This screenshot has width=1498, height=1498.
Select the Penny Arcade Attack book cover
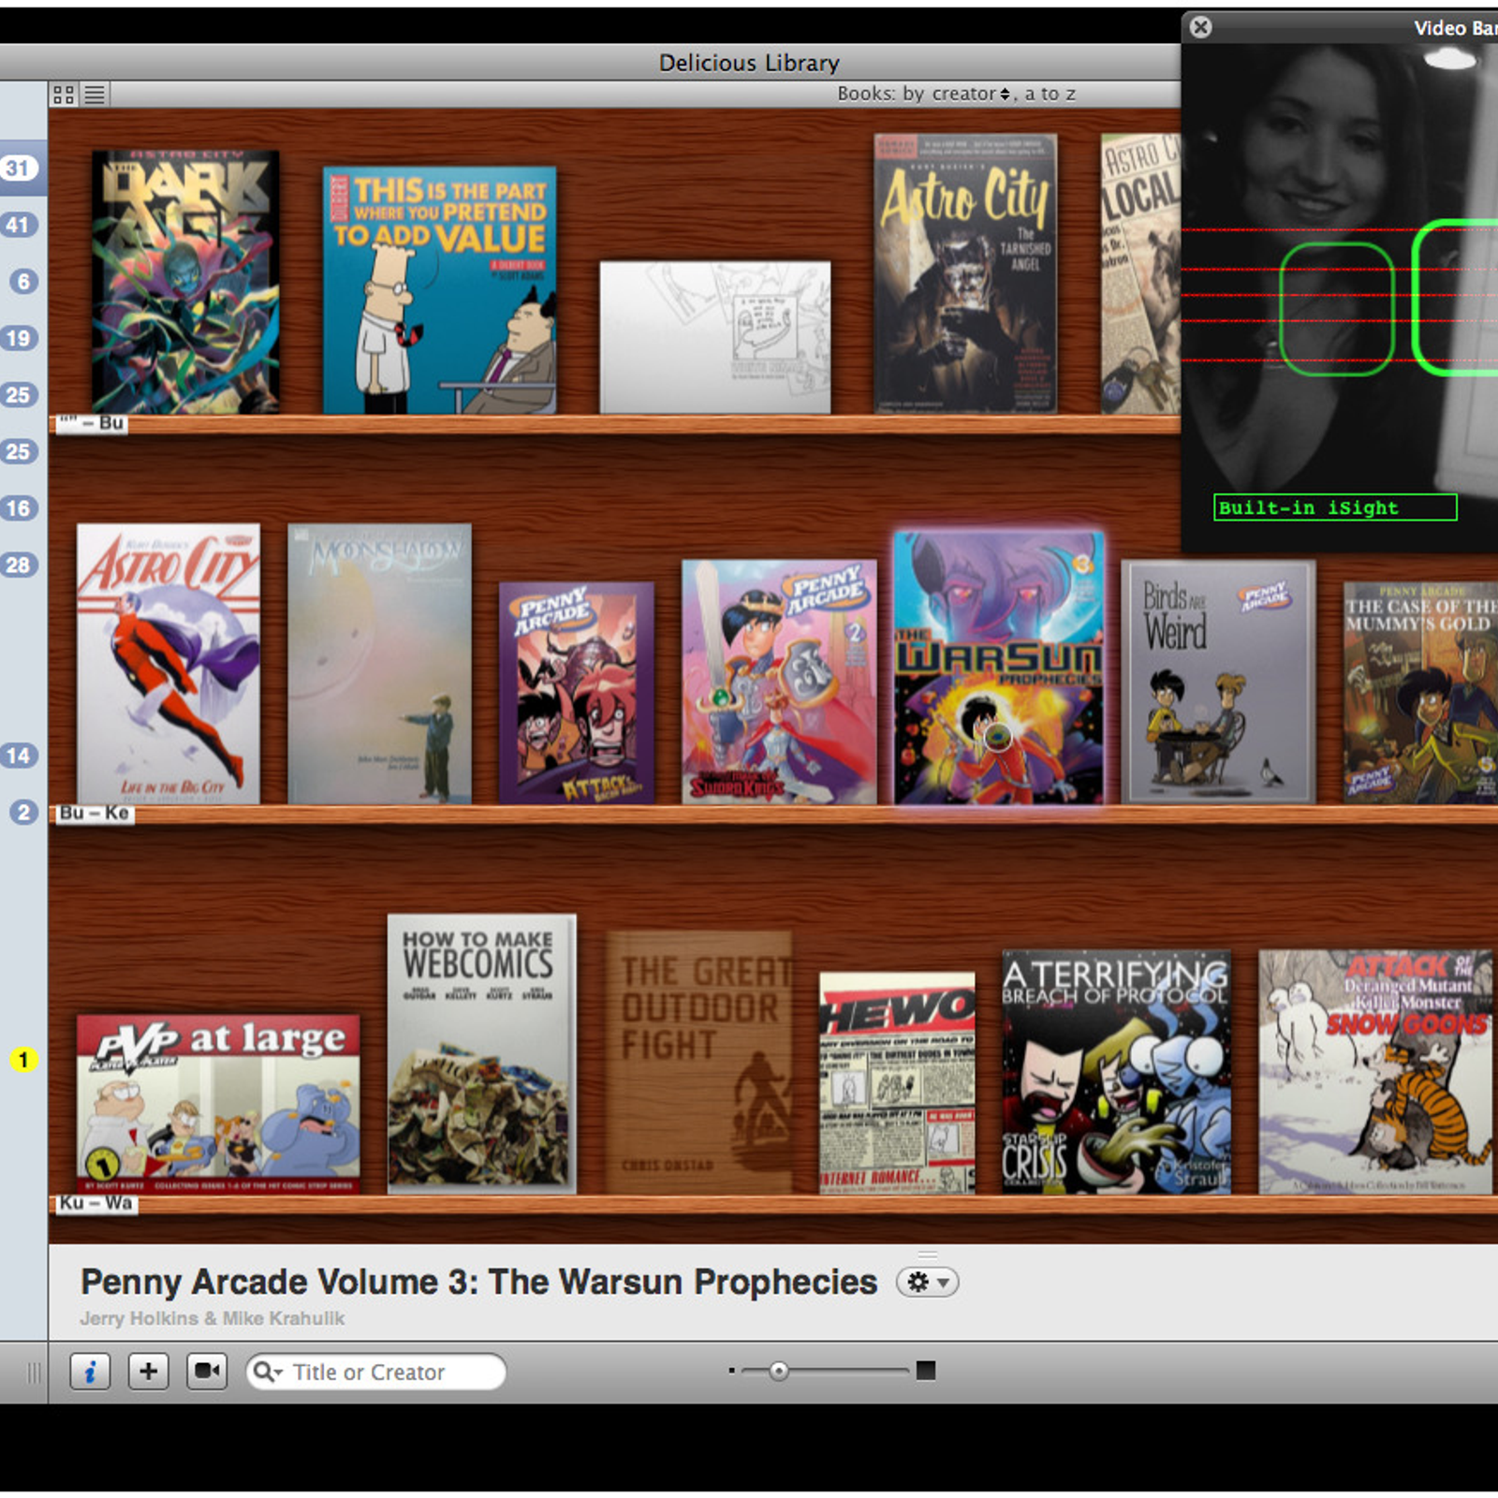pyautogui.click(x=577, y=693)
